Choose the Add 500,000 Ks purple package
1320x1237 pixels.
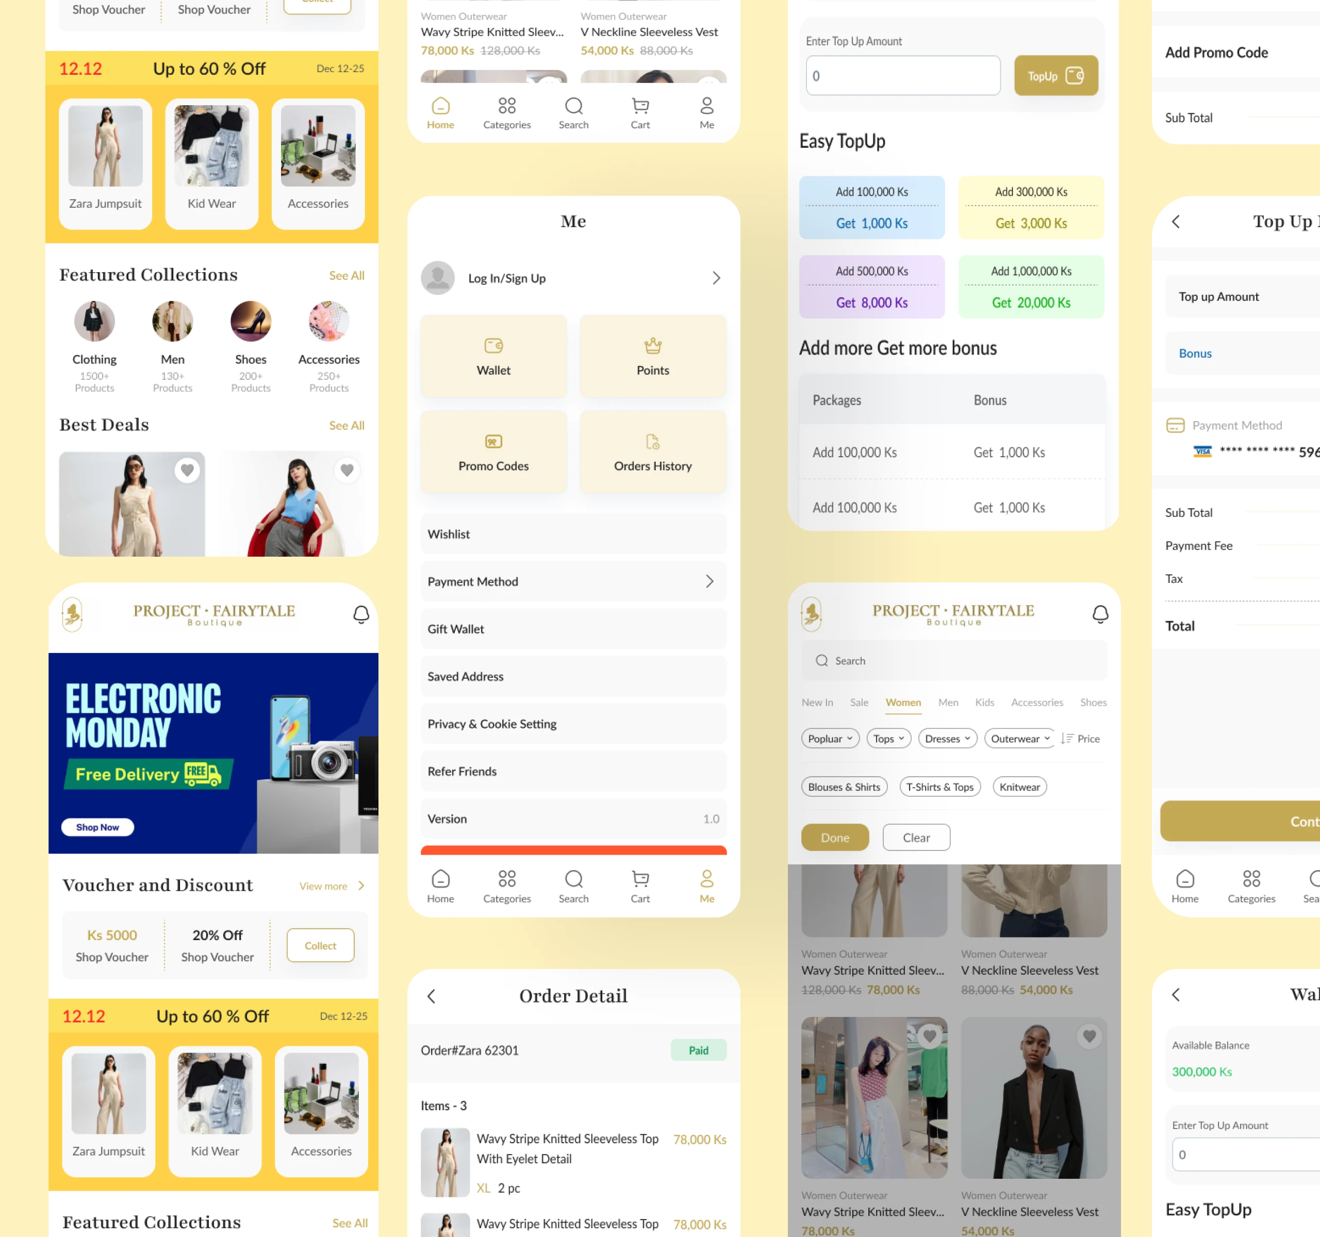coord(871,287)
